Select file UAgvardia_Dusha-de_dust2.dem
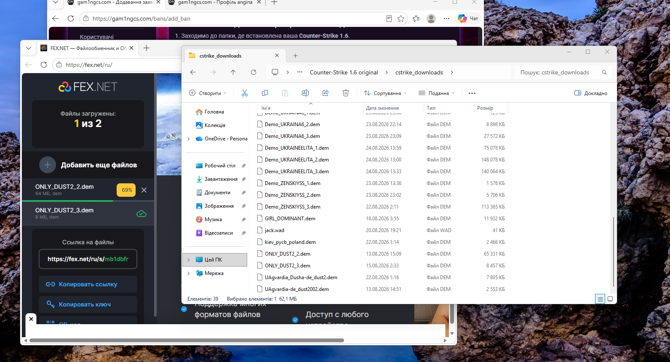 pos(301,277)
